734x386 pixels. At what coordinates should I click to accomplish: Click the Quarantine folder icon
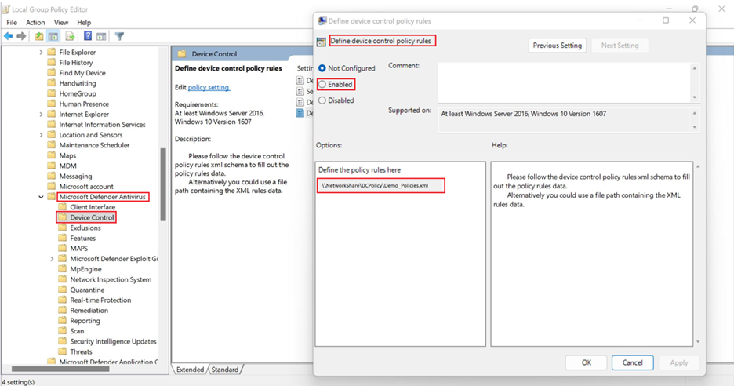coord(62,289)
